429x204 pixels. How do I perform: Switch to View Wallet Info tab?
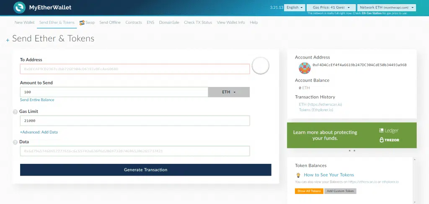tap(231, 23)
